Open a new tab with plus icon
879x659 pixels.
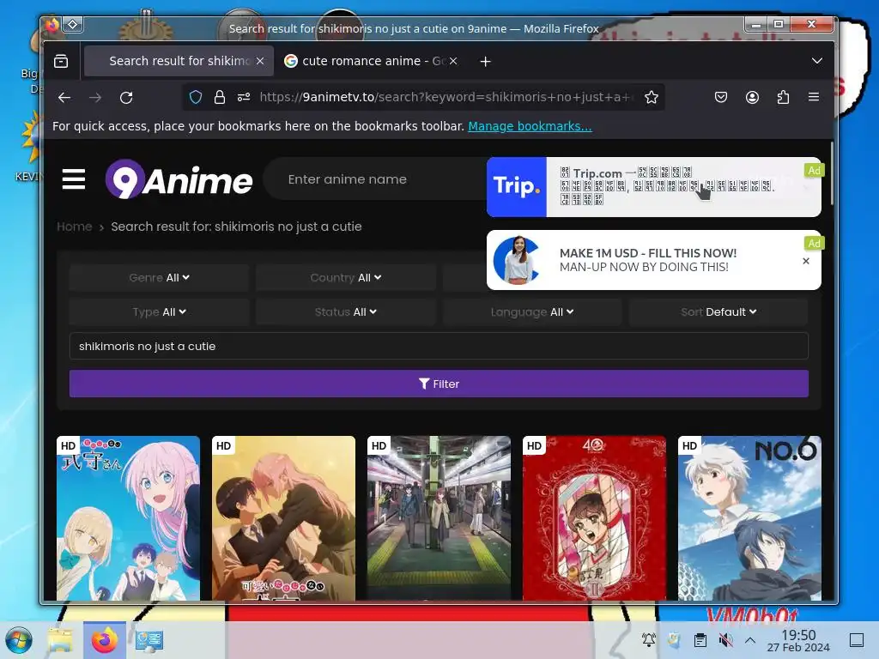pyautogui.click(x=486, y=61)
